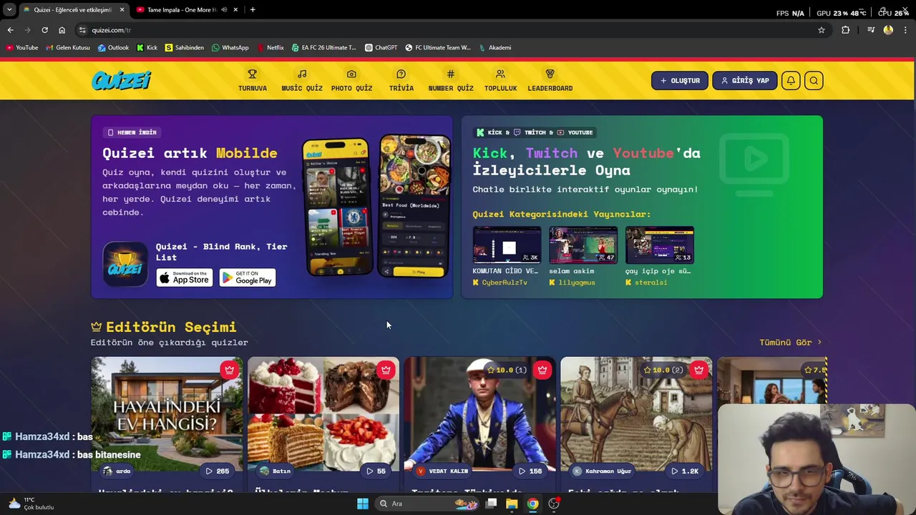Open the YouTube bookmark
Image resolution: width=916 pixels, height=515 pixels.
(x=22, y=48)
